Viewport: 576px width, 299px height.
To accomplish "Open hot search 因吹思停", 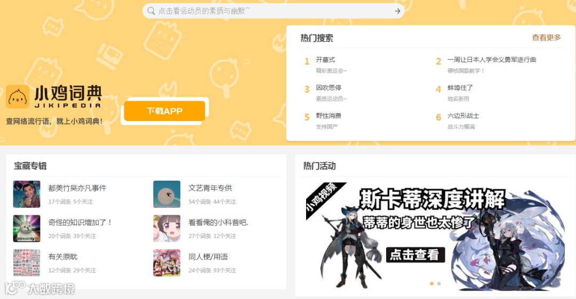I will pos(329,87).
